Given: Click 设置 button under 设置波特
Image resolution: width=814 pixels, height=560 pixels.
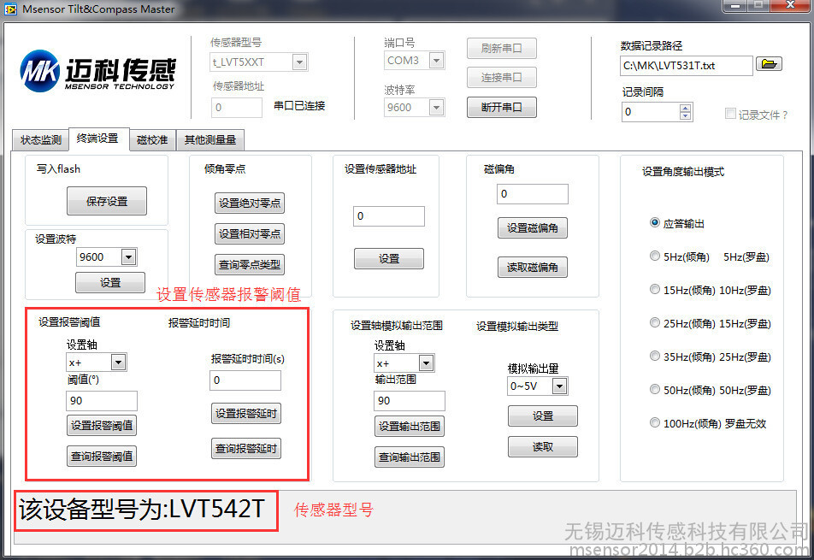Looking at the screenshot, I should (x=110, y=282).
